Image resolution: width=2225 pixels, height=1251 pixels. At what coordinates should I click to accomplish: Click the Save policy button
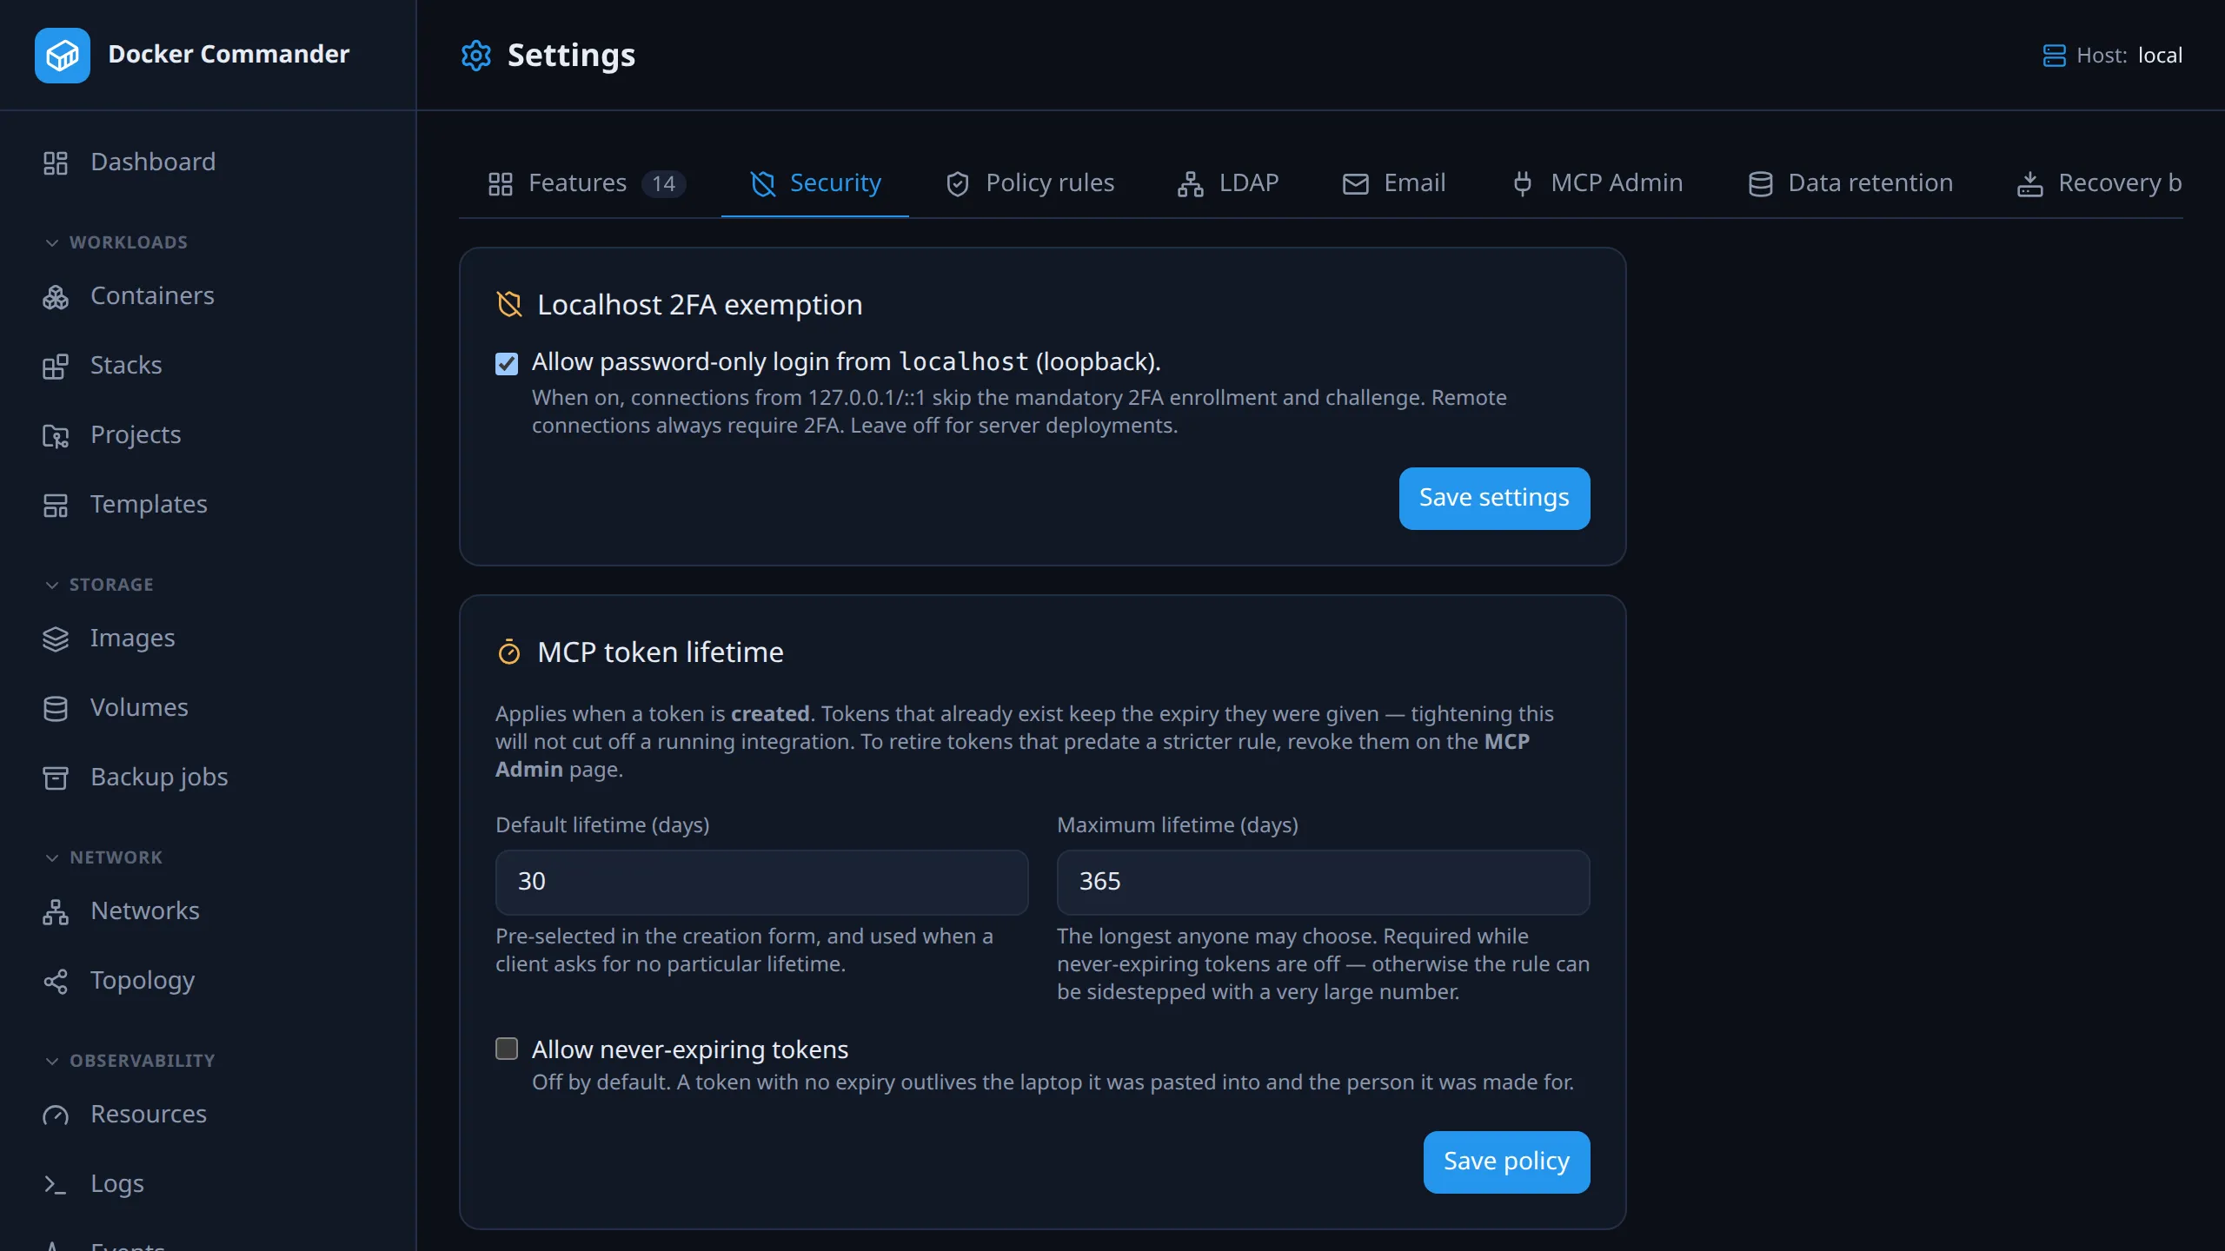(1506, 1162)
